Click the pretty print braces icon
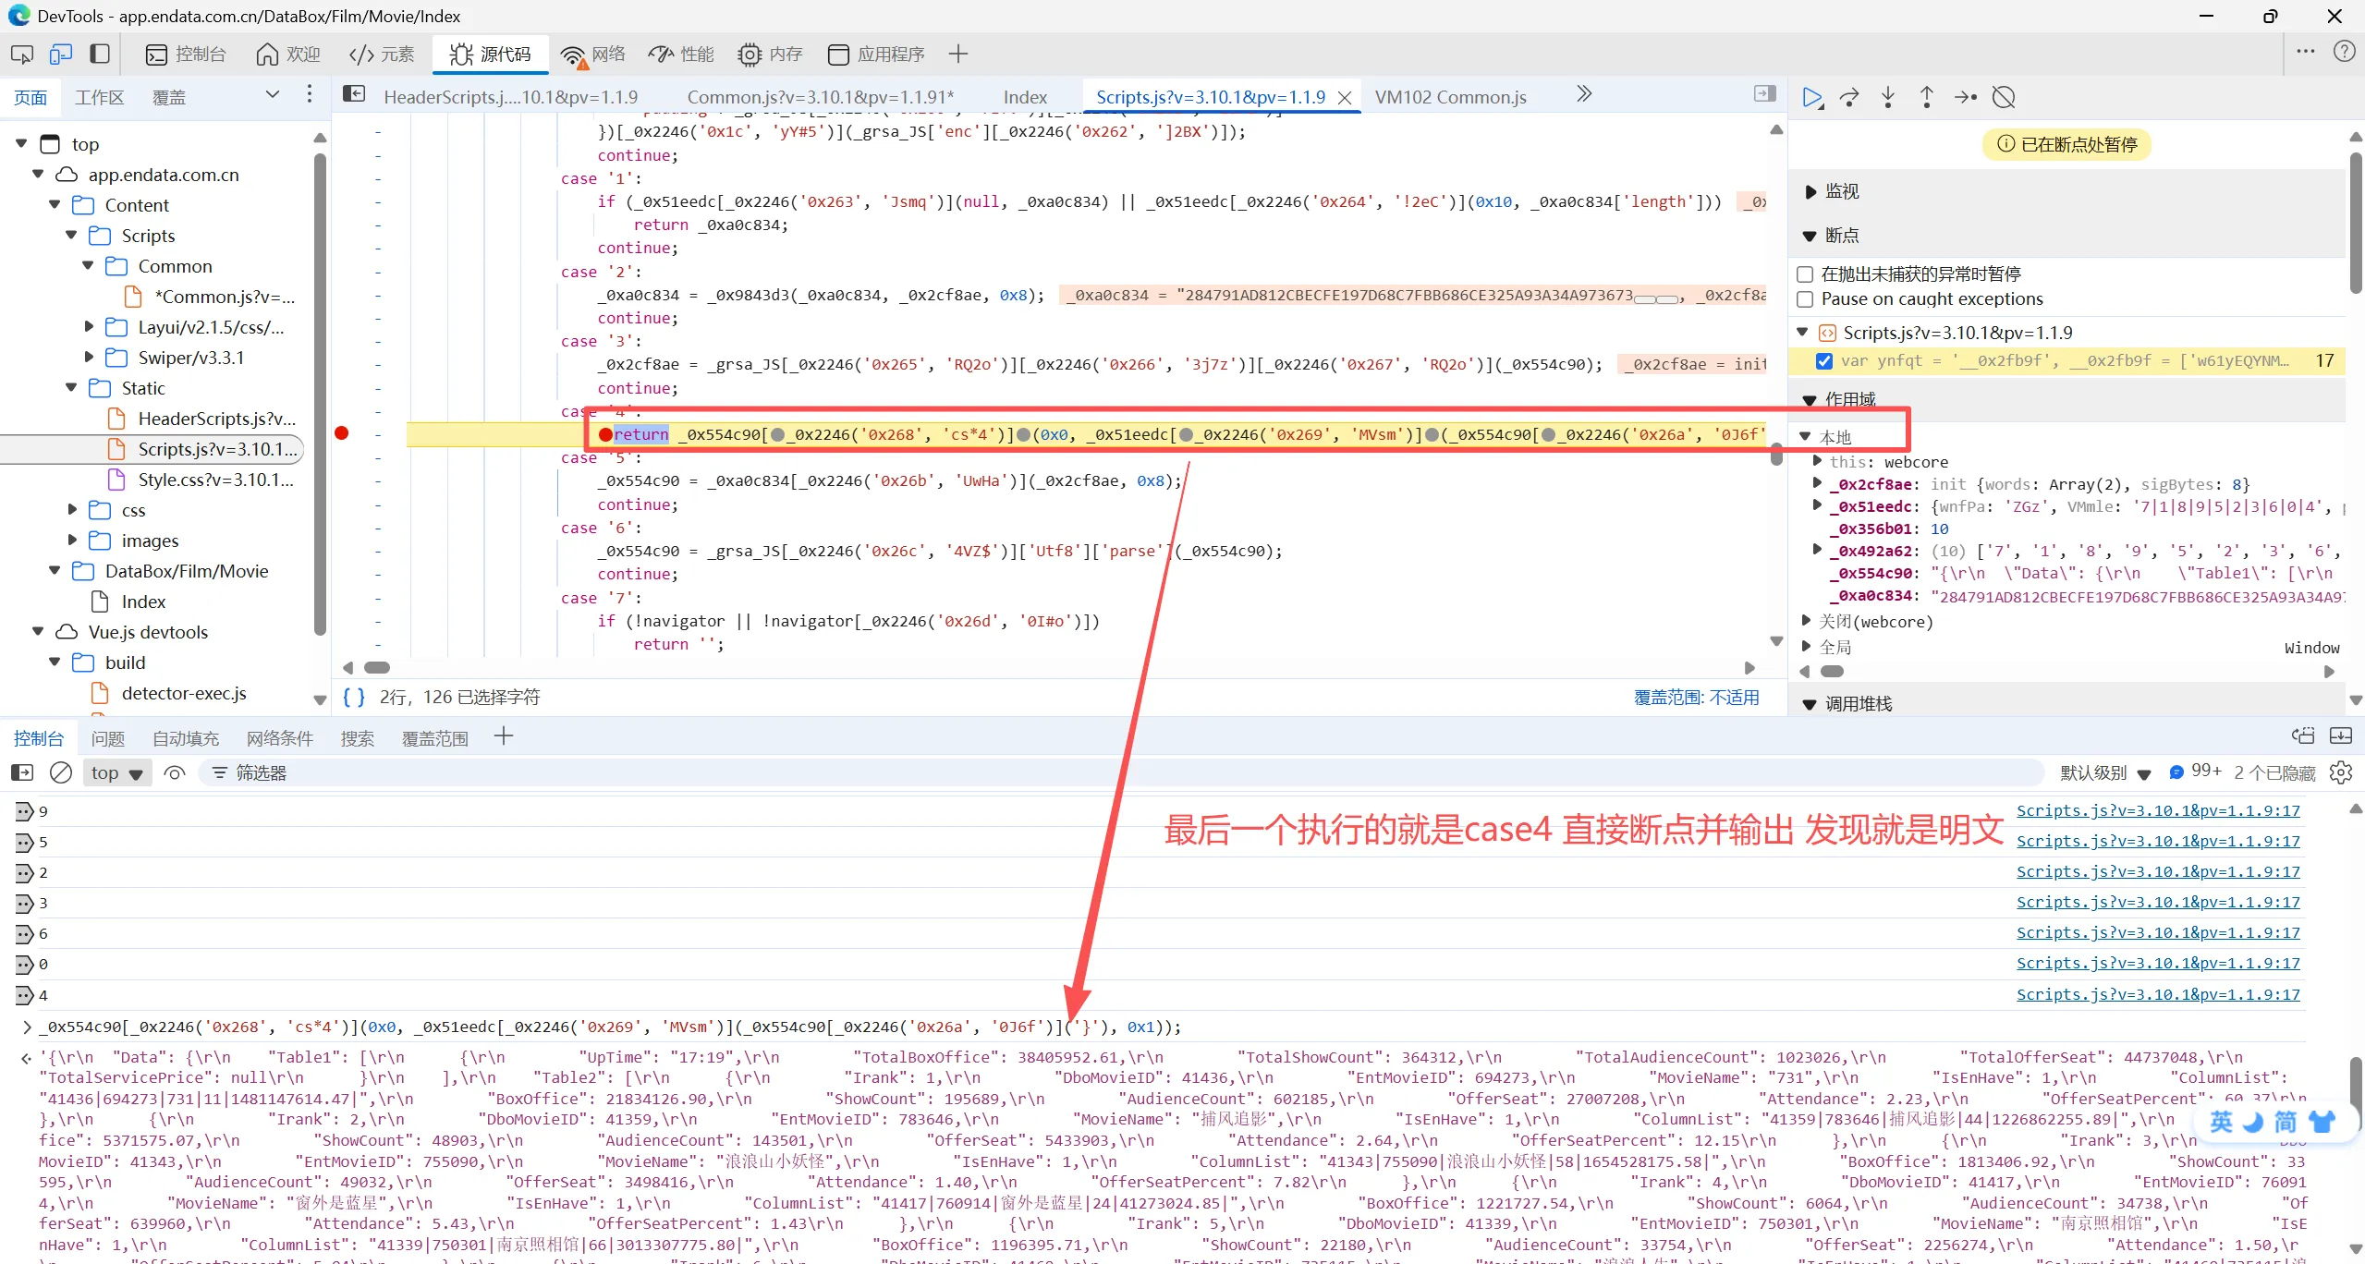Image resolution: width=2365 pixels, height=1264 pixels. [x=354, y=698]
